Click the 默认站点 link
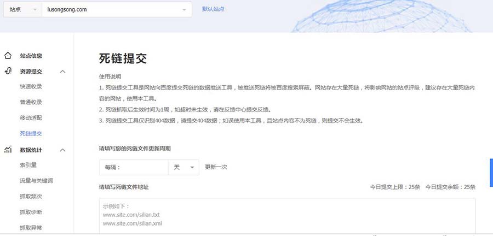Screen dimensions: 493x236 pyautogui.click(x=213, y=9)
